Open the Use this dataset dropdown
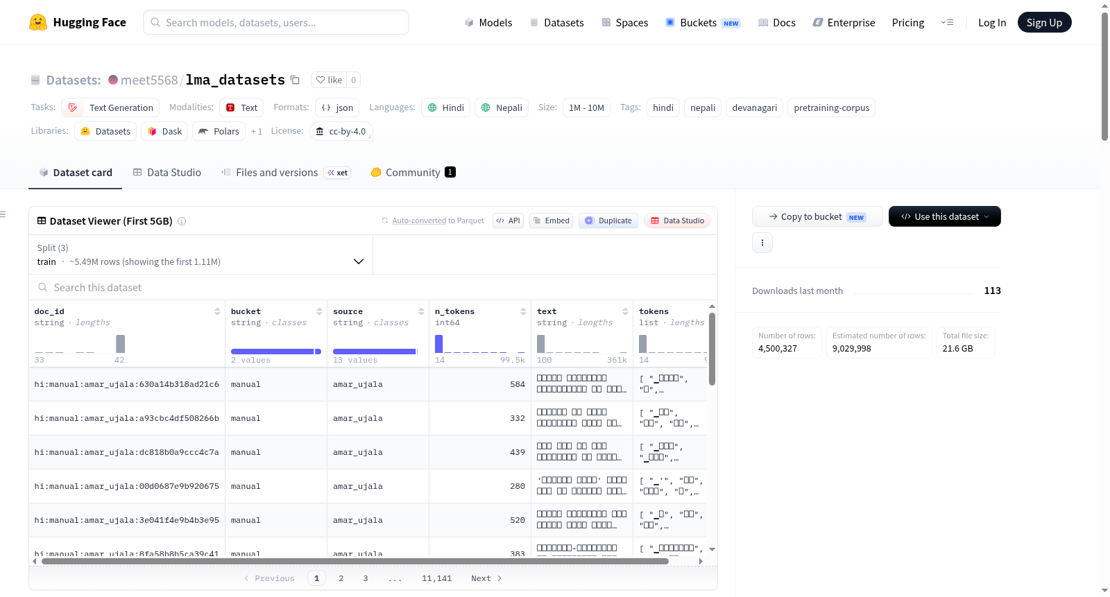 [944, 216]
